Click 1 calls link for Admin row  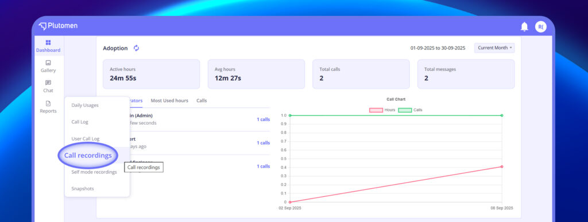[x=263, y=120]
